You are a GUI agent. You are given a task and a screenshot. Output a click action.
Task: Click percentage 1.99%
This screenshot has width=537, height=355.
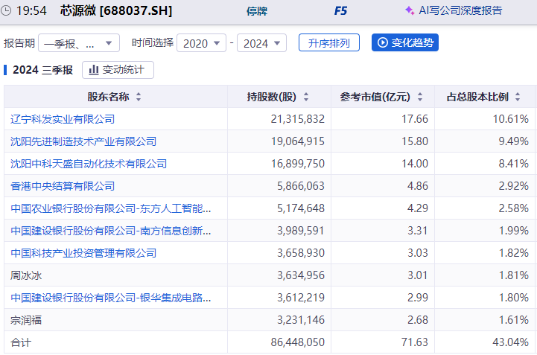click(x=513, y=231)
